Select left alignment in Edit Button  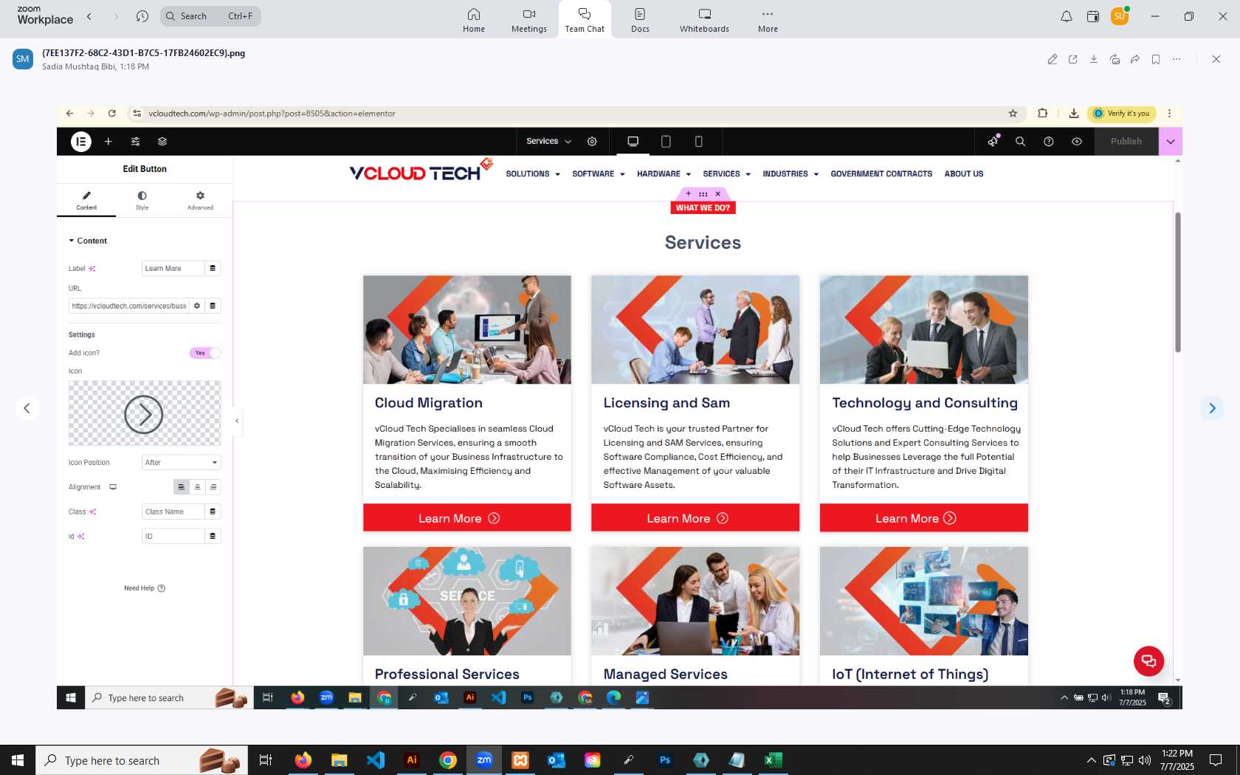pyautogui.click(x=181, y=487)
